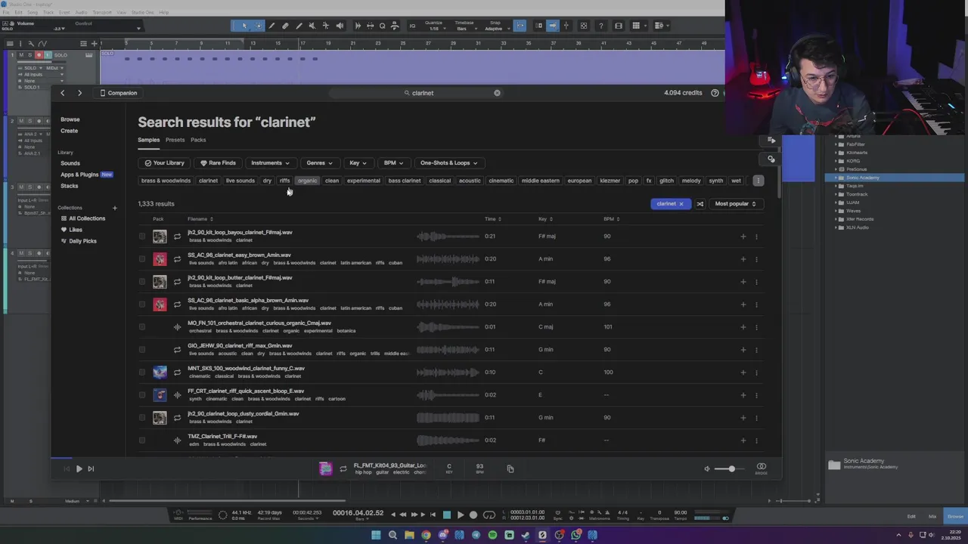Stop playback in Studio One transport
Image resolution: width=968 pixels, height=544 pixels.
point(446,515)
